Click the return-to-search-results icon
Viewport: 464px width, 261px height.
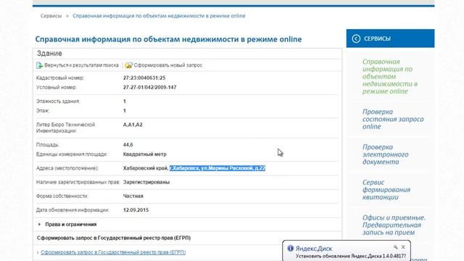(39, 65)
